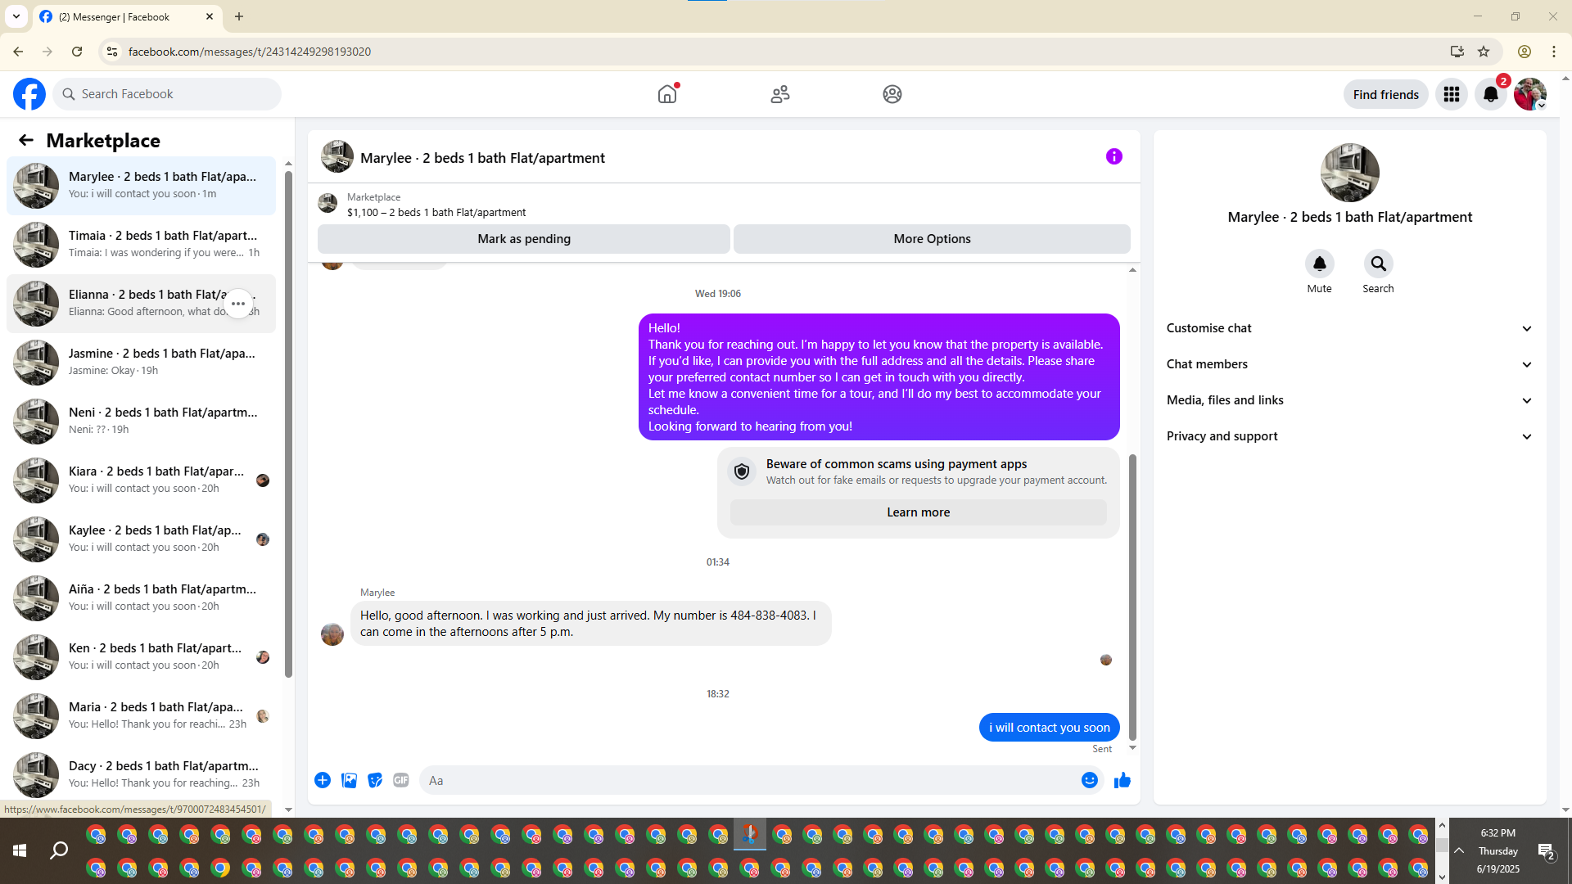
Task: Expand the Chat members section
Action: pos(1349,364)
